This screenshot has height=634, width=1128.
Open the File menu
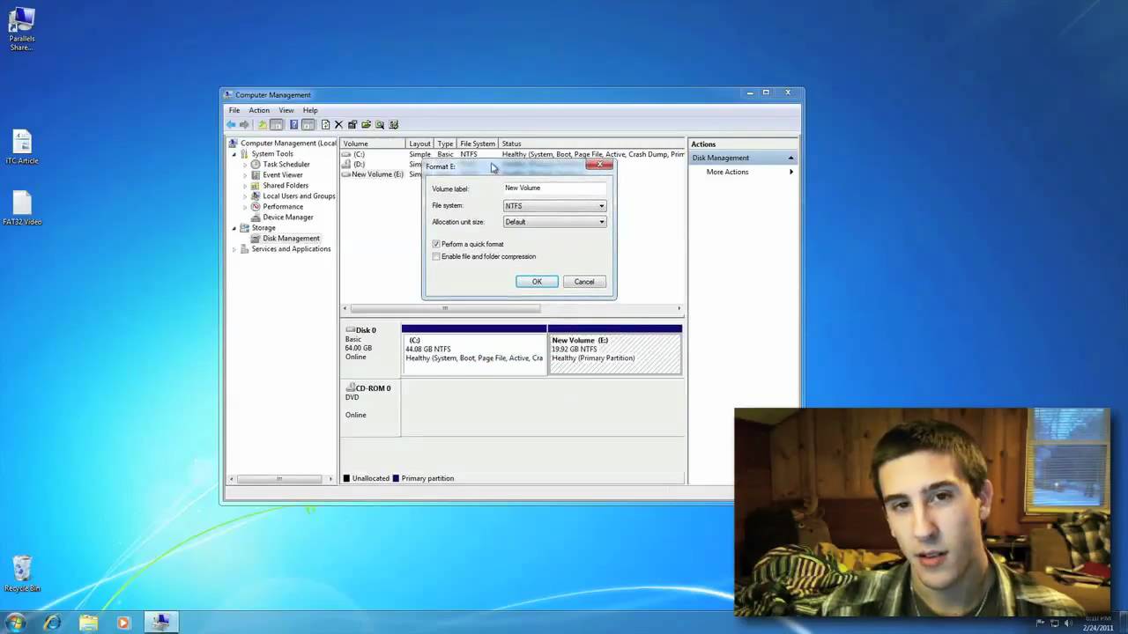[234, 110]
